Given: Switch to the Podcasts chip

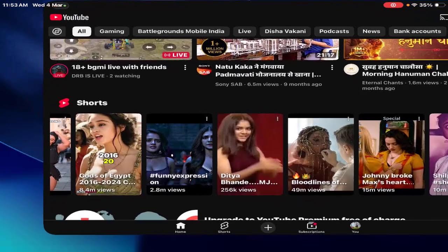Looking at the screenshot, I should click(334, 31).
